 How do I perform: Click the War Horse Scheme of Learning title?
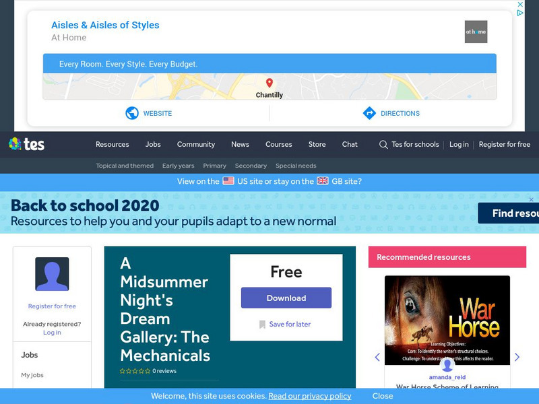(447, 387)
